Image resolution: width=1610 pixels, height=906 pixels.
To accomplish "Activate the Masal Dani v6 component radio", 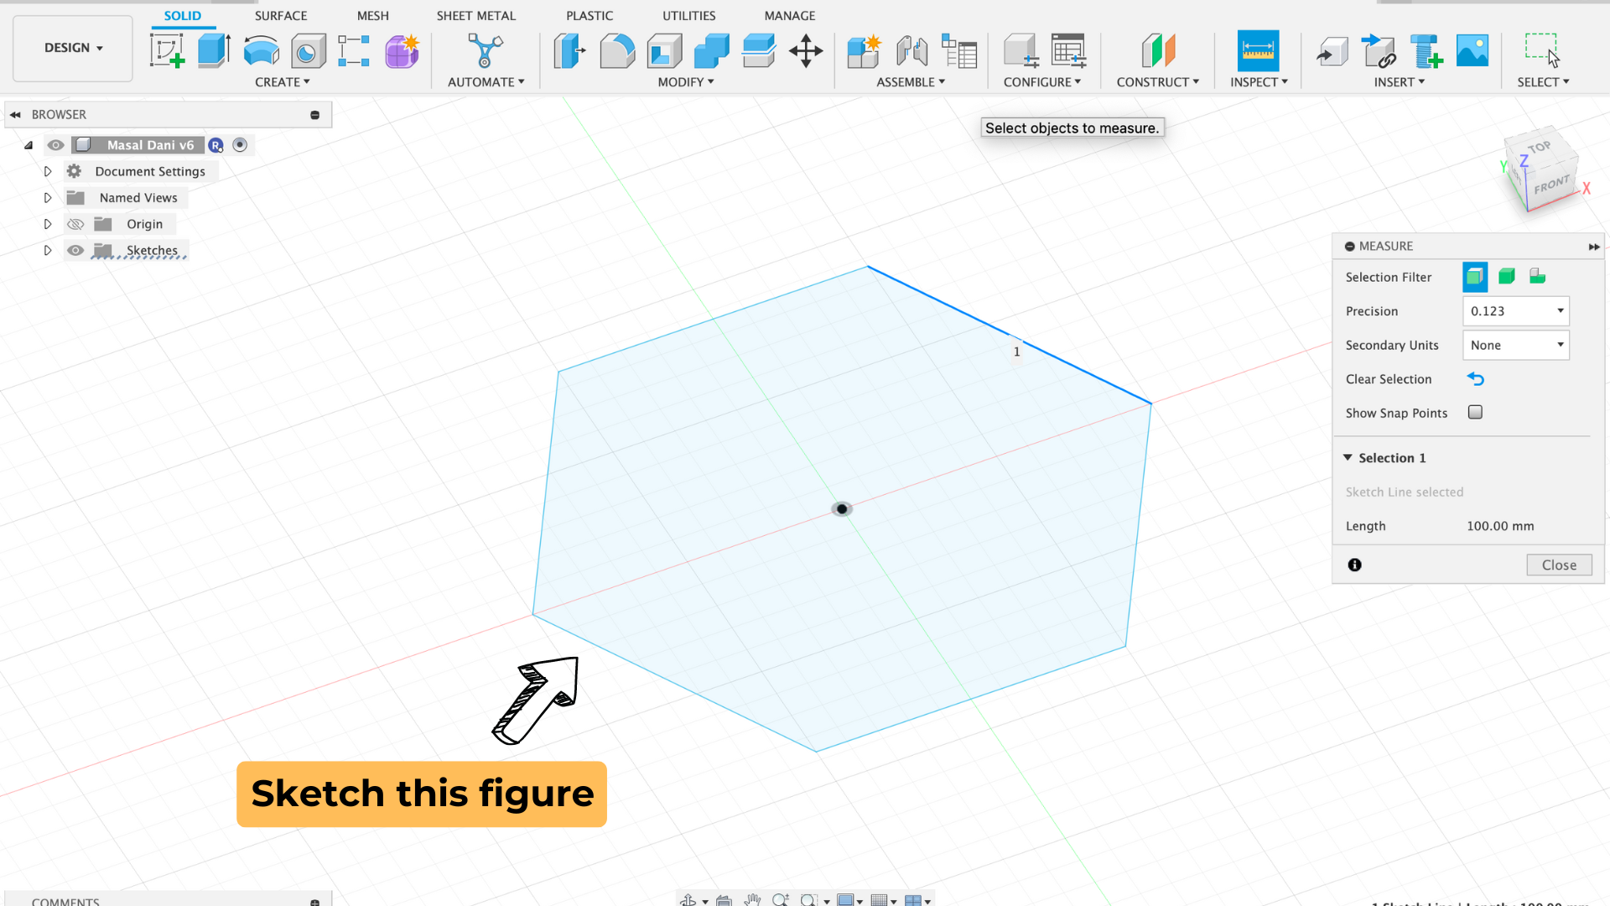I will click(240, 145).
